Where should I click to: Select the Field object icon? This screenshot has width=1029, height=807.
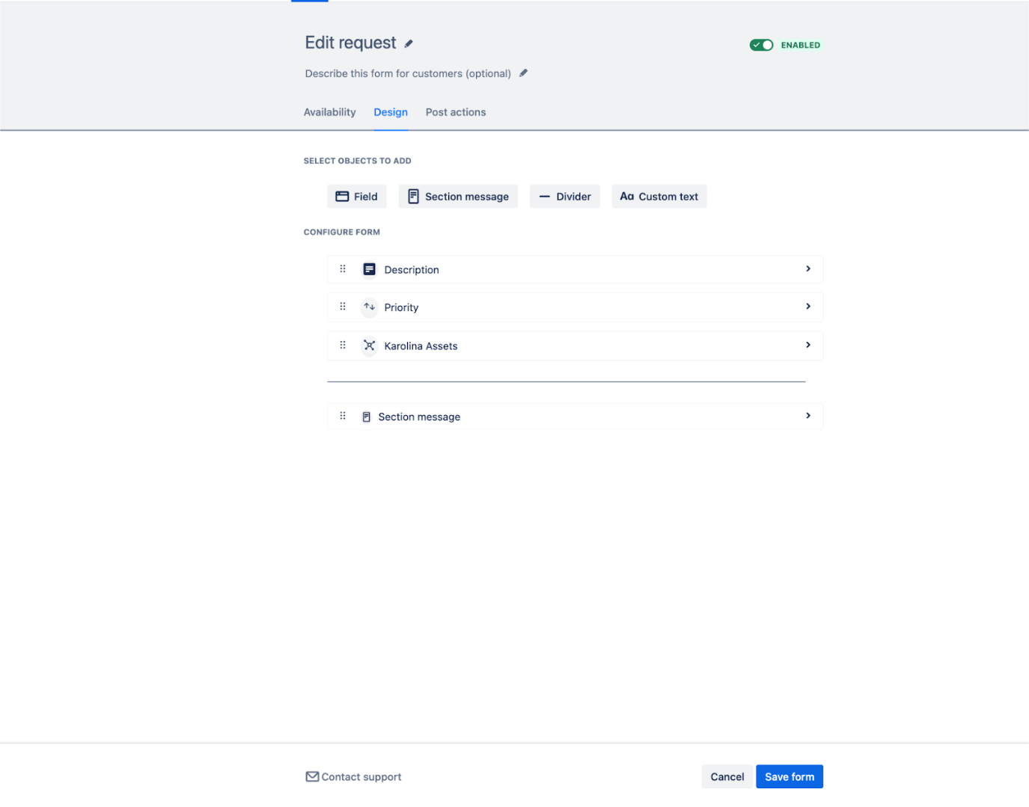[x=343, y=196]
